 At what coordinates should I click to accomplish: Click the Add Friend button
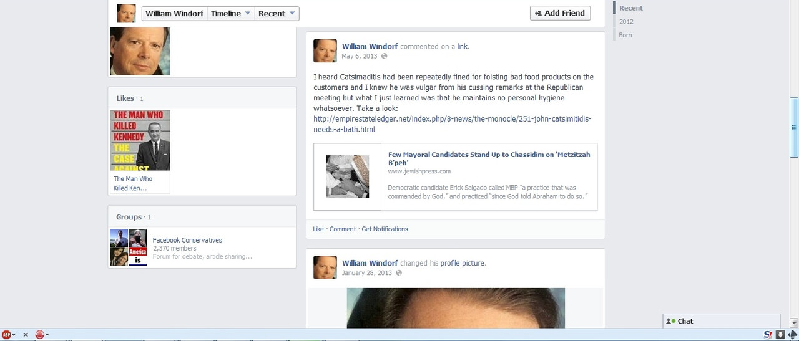coord(560,13)
